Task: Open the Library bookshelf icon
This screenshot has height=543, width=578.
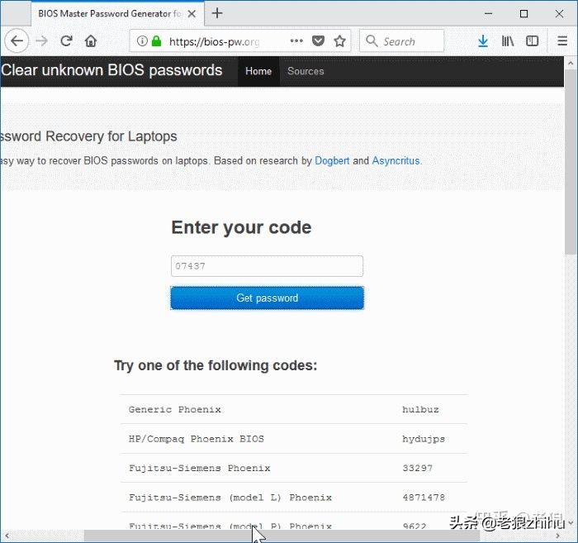Action: [508, 41]
